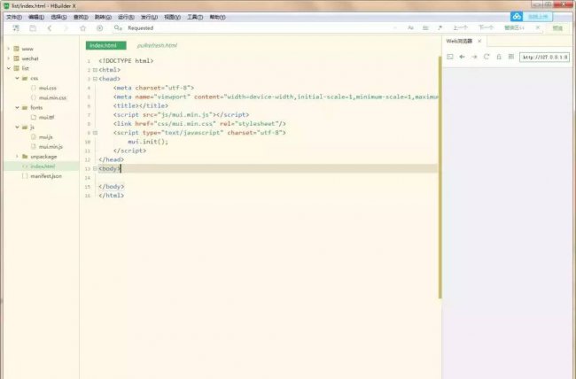Close the search bar with the X

pyautogui.click(x=538, y=27)
